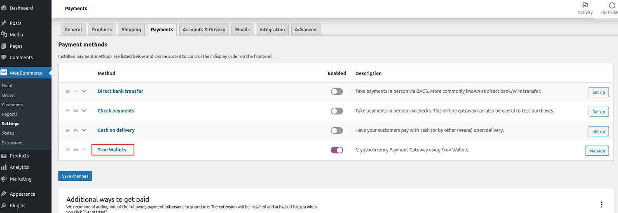The height and width of the screenshot is (213, 618).
Task: Select the Payments tab
Action: (x=162, y=30)
